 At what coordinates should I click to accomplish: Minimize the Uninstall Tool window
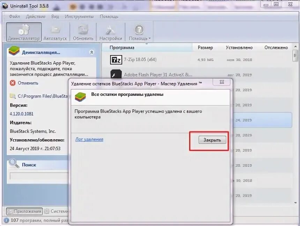coord(266,5)
